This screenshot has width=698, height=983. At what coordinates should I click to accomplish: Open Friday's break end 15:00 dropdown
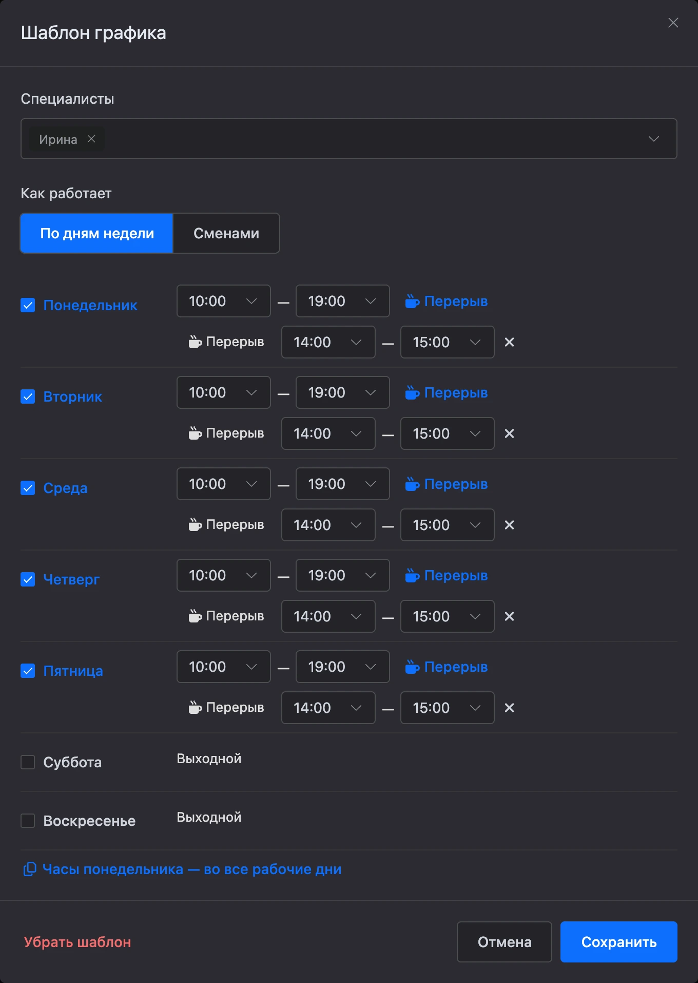pos(447,708)
